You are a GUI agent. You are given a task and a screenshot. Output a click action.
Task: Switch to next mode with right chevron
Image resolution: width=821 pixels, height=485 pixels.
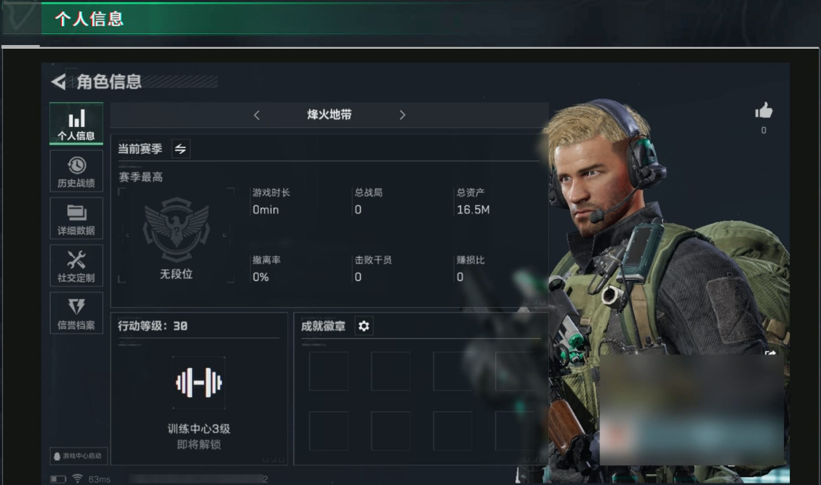[x=402, y=115]
